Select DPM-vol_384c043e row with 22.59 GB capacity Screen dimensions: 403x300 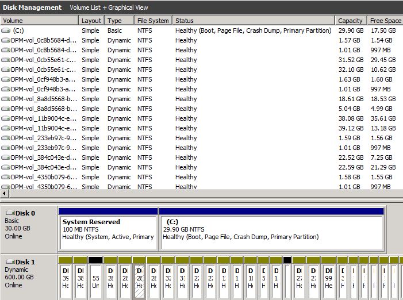pyautogui.click(x=201, y=167)
